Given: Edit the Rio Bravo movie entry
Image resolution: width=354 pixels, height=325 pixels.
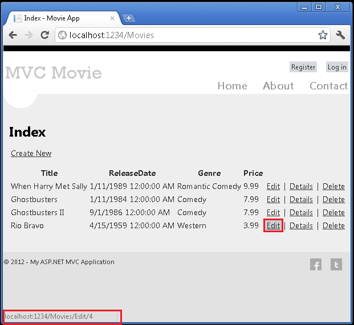Looking at the screenshot, I should [x=273, y=226].
